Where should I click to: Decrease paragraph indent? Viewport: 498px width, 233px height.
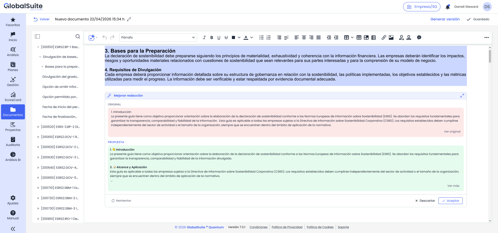point(329,37)
